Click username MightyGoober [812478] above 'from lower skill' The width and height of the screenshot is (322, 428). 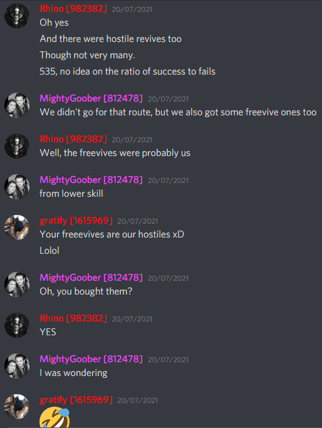[x=91, y=180]
